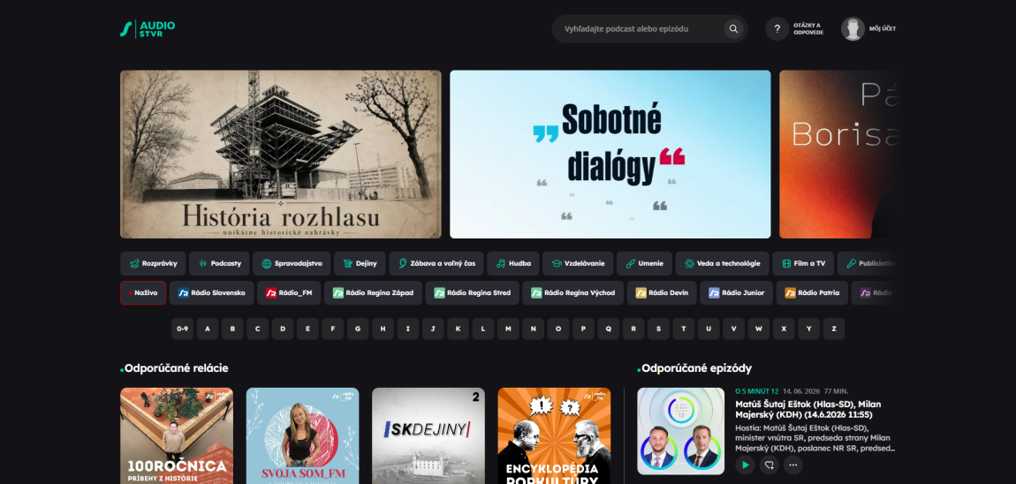
Task: Open Rádio_FM station
Action: pos(289,293)
